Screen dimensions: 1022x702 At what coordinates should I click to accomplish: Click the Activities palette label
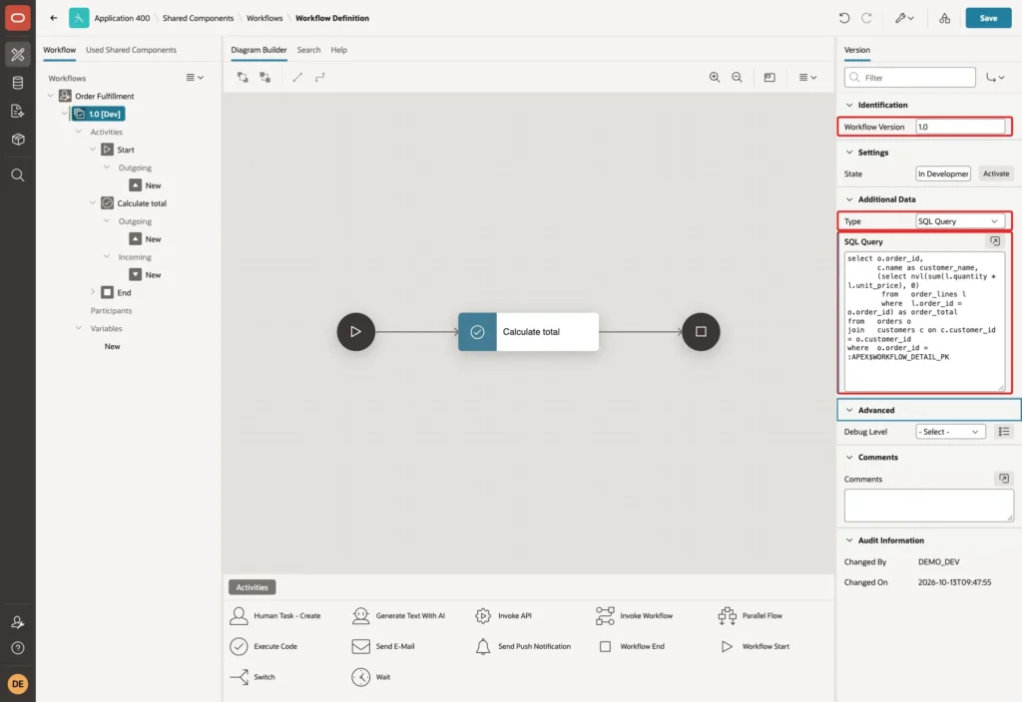tap(253, 586)
